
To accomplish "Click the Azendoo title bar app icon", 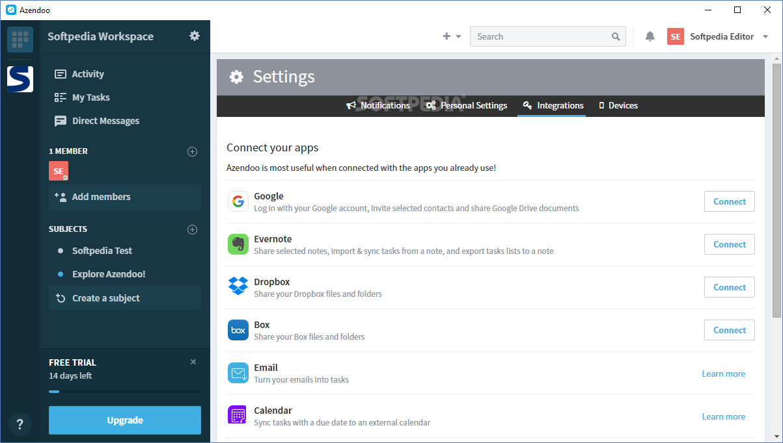I will [11, 10].
